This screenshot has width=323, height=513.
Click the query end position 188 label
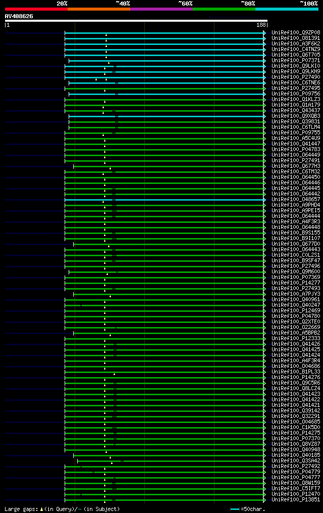click(x=261, y=25)
